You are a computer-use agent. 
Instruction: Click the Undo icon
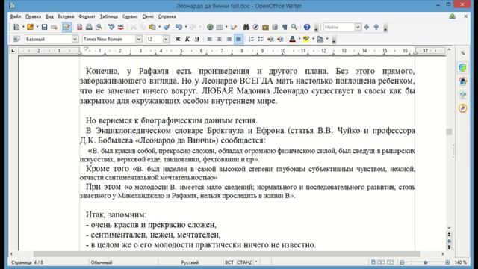179,27
